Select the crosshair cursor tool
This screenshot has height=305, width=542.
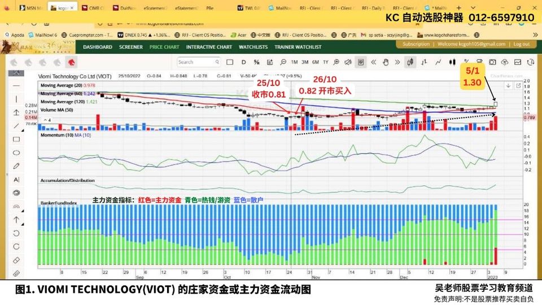pyautogui.click(x=16, y=73)
